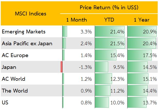Click Japan's negative -1.3% 1 Month cell
Viewport: 159px width, 109px height.
coord(85,67)
